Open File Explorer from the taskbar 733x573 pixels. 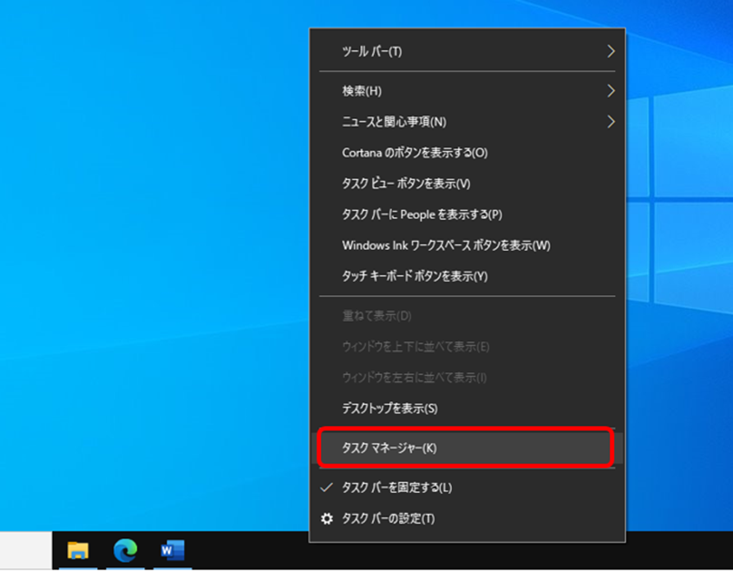click(78, 550)
